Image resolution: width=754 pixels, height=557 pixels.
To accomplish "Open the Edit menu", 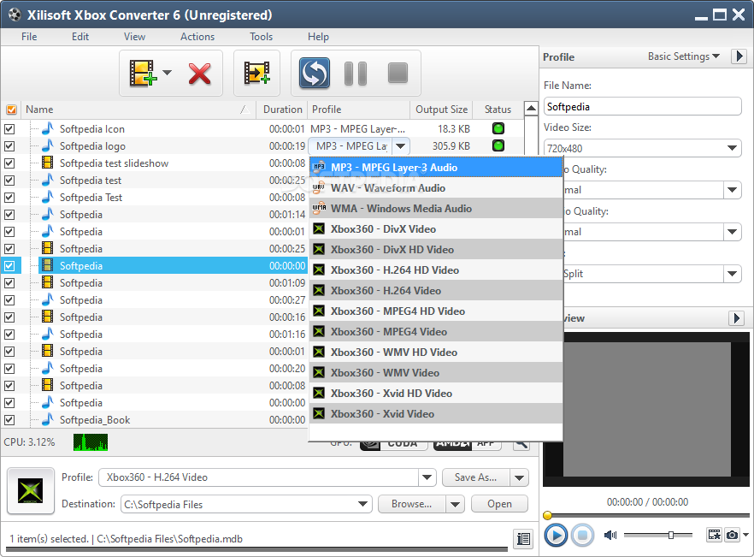I will coord(80,37).
